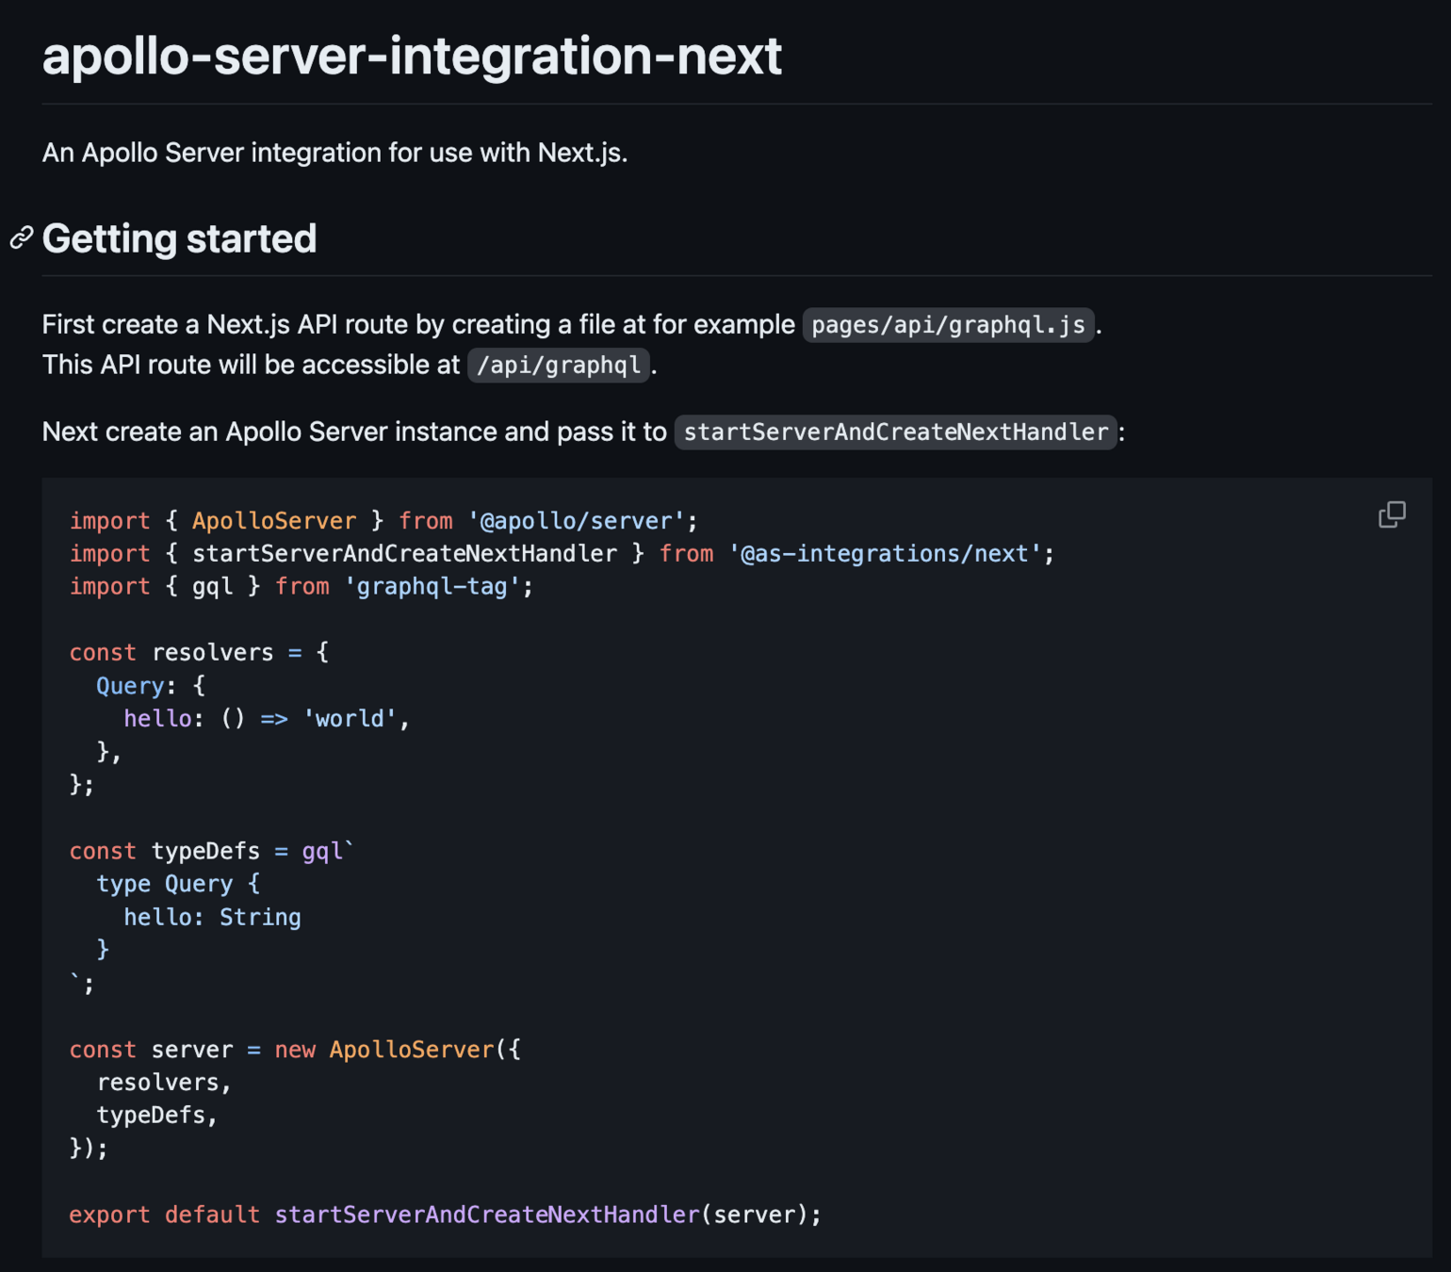Click the hello: () => 'world' line
The height and width of the screenshot is (1272, 1451).
[267, 719]
